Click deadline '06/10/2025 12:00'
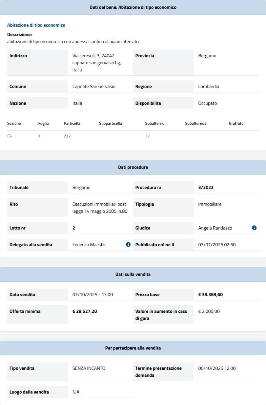Viewport: 266px width, 405px height. coord(217,368)
